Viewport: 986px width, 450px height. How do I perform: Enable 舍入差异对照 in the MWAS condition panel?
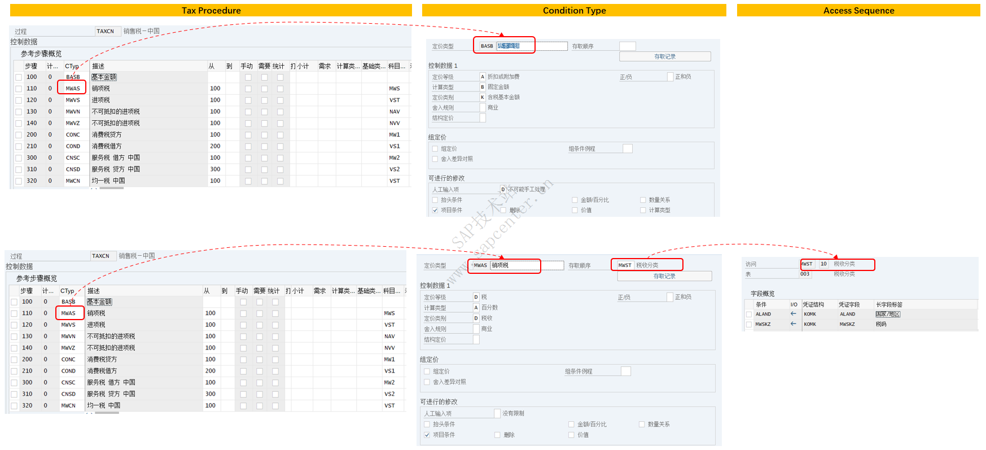coord(427,382)
